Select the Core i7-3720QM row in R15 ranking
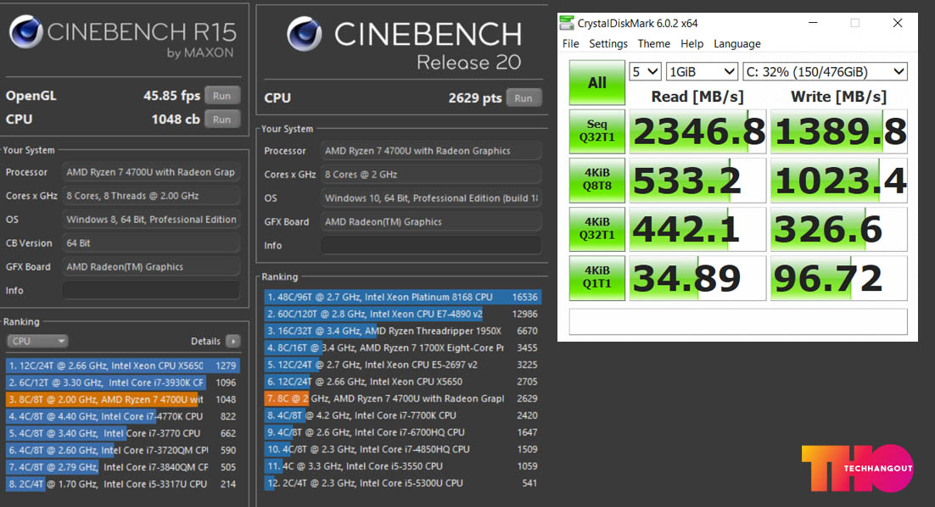This screenshot has height=507, width=935. pyautogui.click(x=123, y=450)
